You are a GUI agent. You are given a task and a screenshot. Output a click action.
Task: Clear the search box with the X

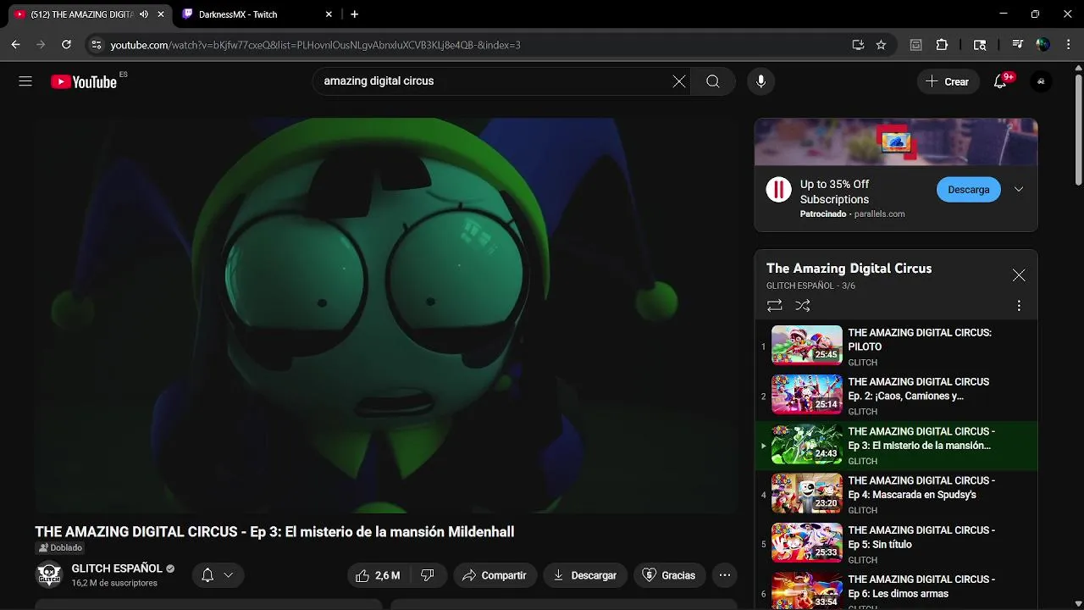[679, 81]
